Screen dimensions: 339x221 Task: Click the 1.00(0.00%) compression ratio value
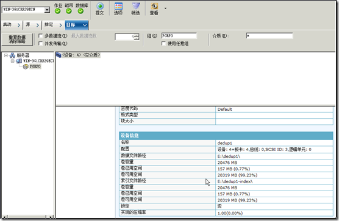[x=230, y=213]
